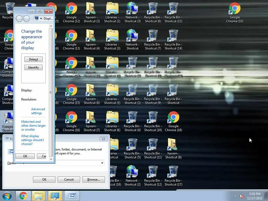Image resolution: width=268 pixels, height=201 pixels.
Task: Click Identify button in display settings
Action: coord(33,67)
